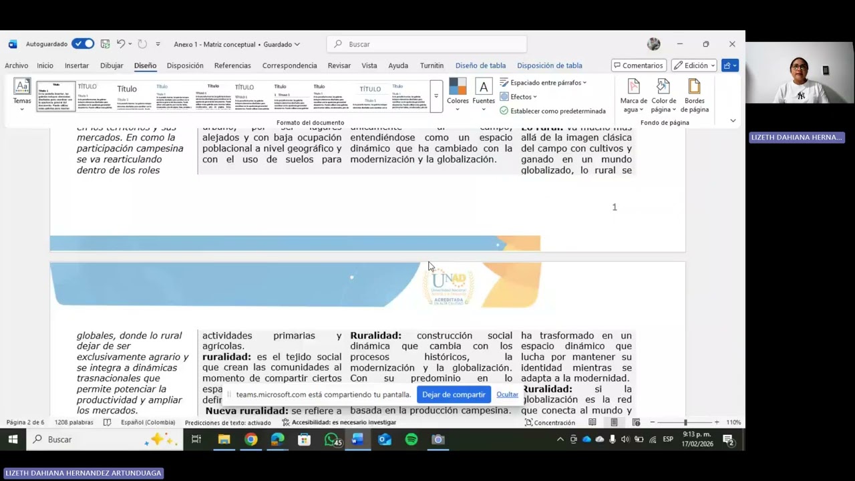Open Microsoft Store from taskbar
Image resolution: width=855 pixels, height=481 pixels.
(304, 439)
